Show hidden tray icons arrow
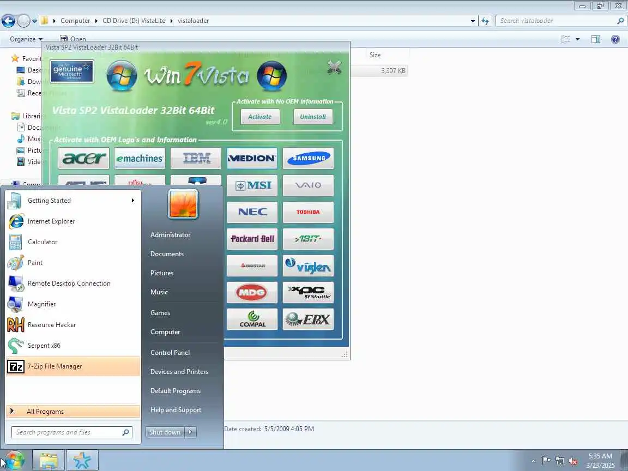Screen dimensions: 628x471 tap(533, 461)
